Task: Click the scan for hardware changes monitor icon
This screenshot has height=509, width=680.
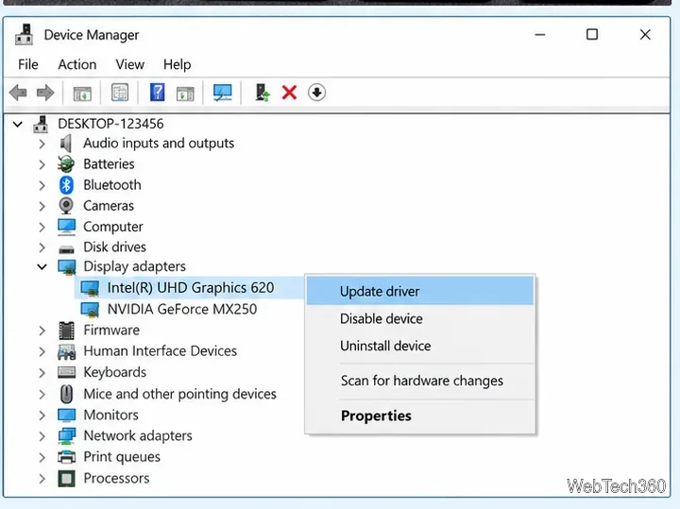Action: (x=223, y=93)
